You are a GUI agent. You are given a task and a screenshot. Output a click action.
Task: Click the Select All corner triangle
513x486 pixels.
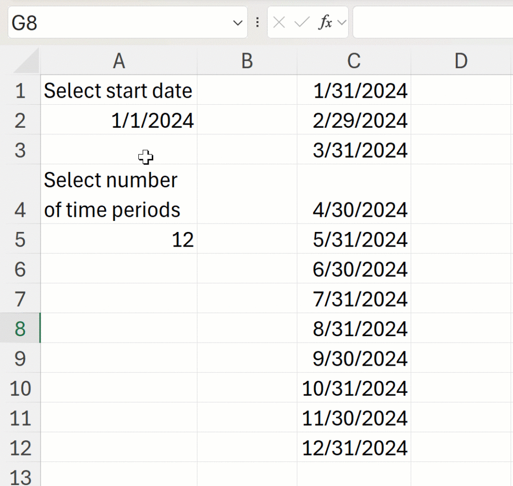pos(26,62)
